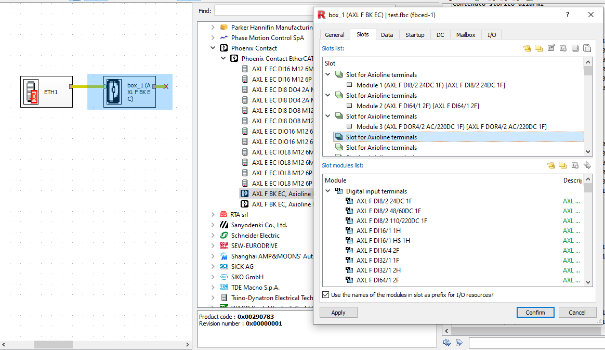Select the box_1 device icon on the canvas

(x=113, y=92)
